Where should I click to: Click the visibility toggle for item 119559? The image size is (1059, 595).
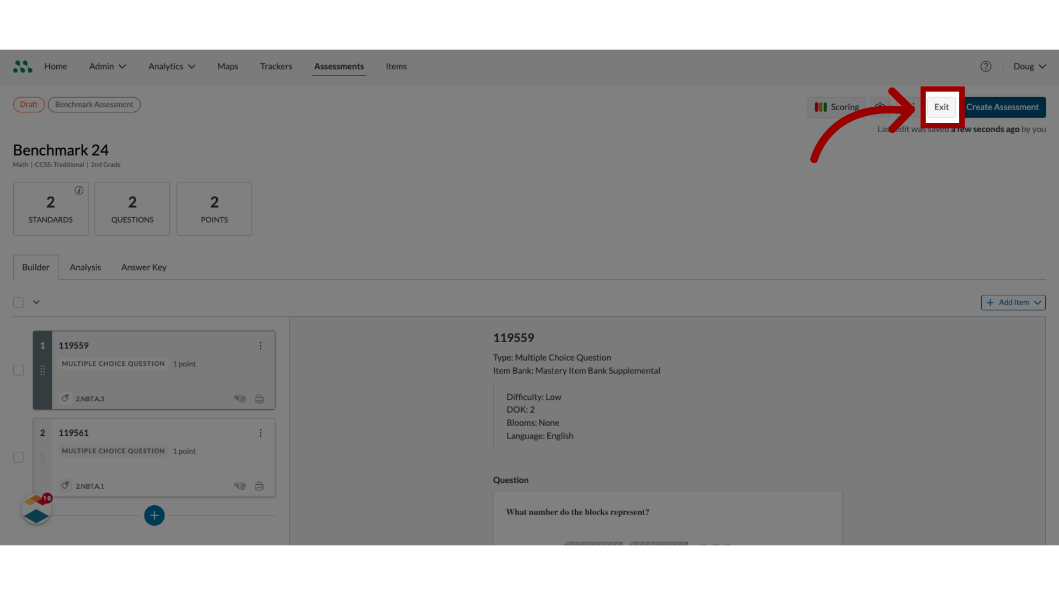240,398
